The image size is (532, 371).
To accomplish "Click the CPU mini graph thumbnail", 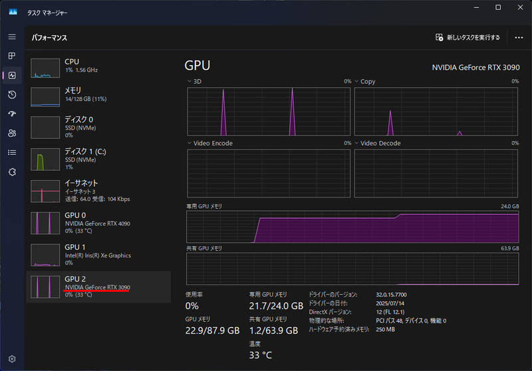I will [x=45, y=68].
